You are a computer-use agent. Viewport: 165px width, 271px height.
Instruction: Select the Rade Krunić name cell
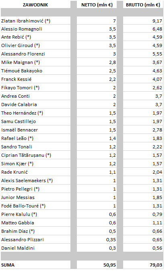point(35,172)
